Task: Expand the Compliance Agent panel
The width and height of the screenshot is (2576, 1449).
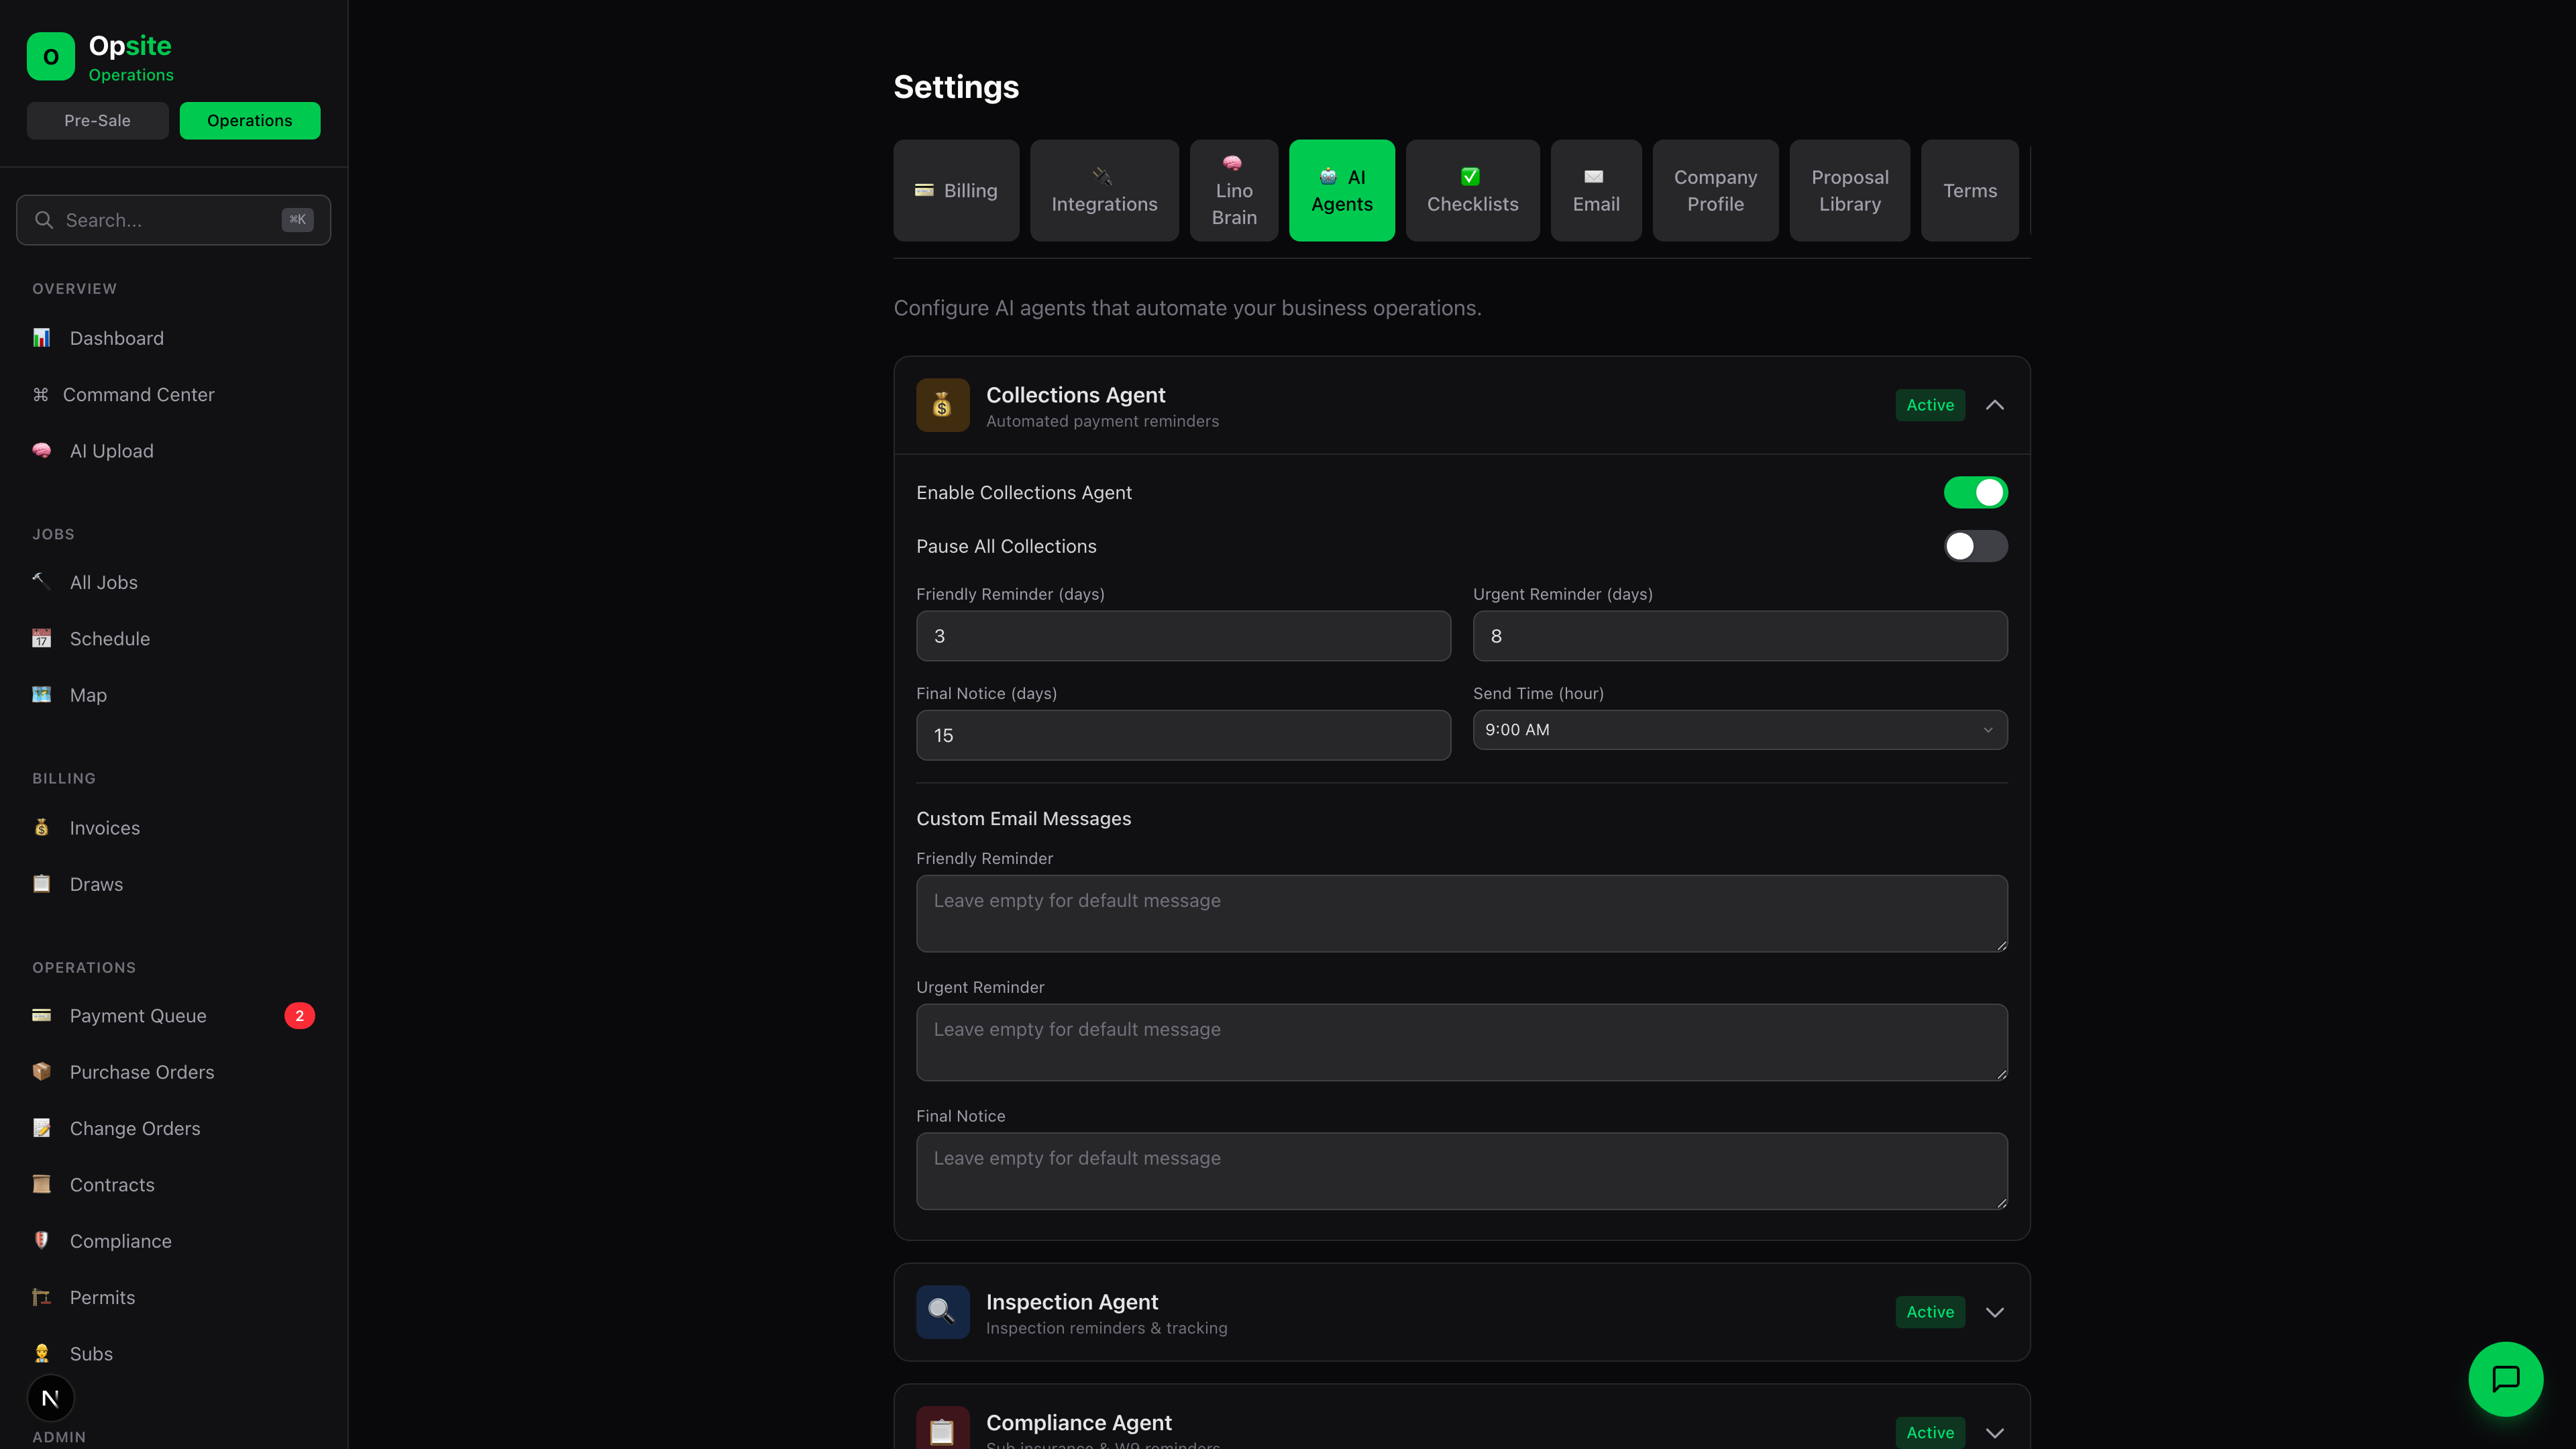Action: pyautogui.click(x=1995, y=1433)
